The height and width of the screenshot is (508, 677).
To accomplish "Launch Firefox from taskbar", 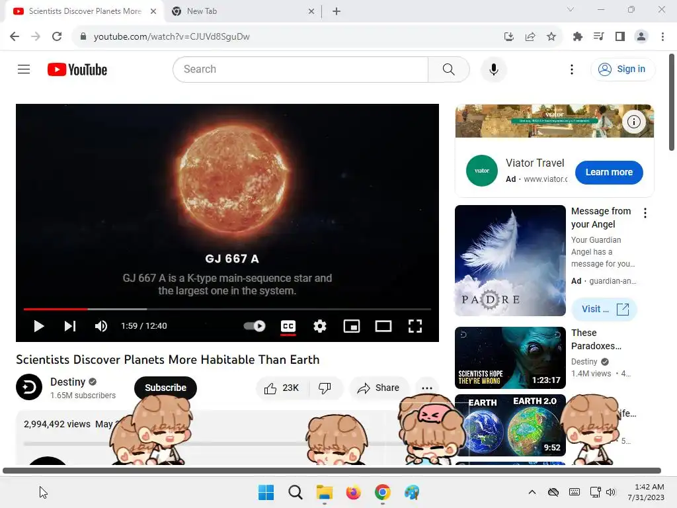I will 353,492.
